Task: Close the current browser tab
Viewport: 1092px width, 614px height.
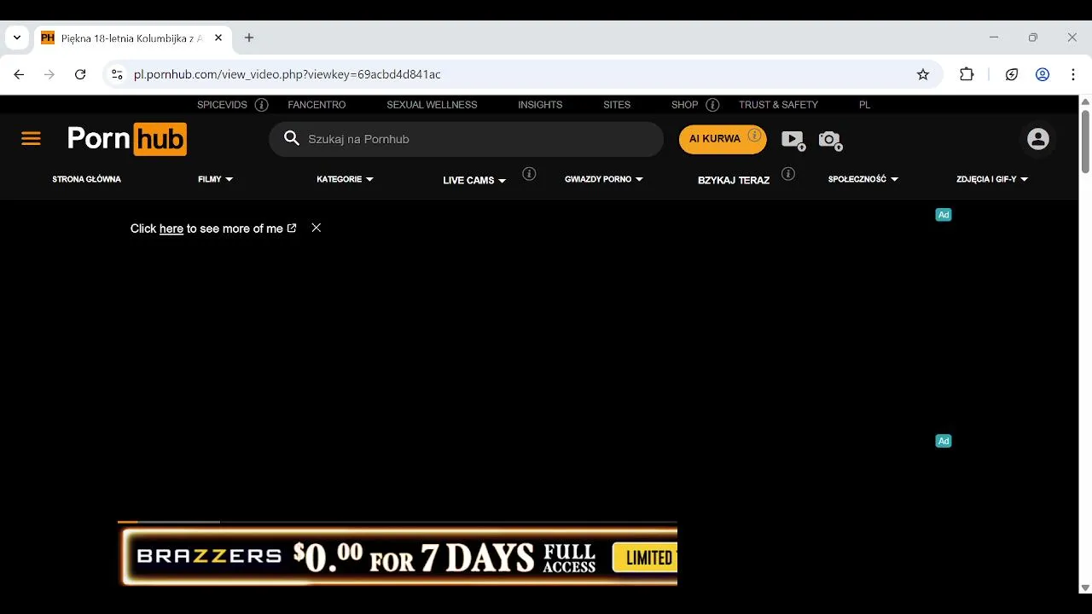Action: 218,38
